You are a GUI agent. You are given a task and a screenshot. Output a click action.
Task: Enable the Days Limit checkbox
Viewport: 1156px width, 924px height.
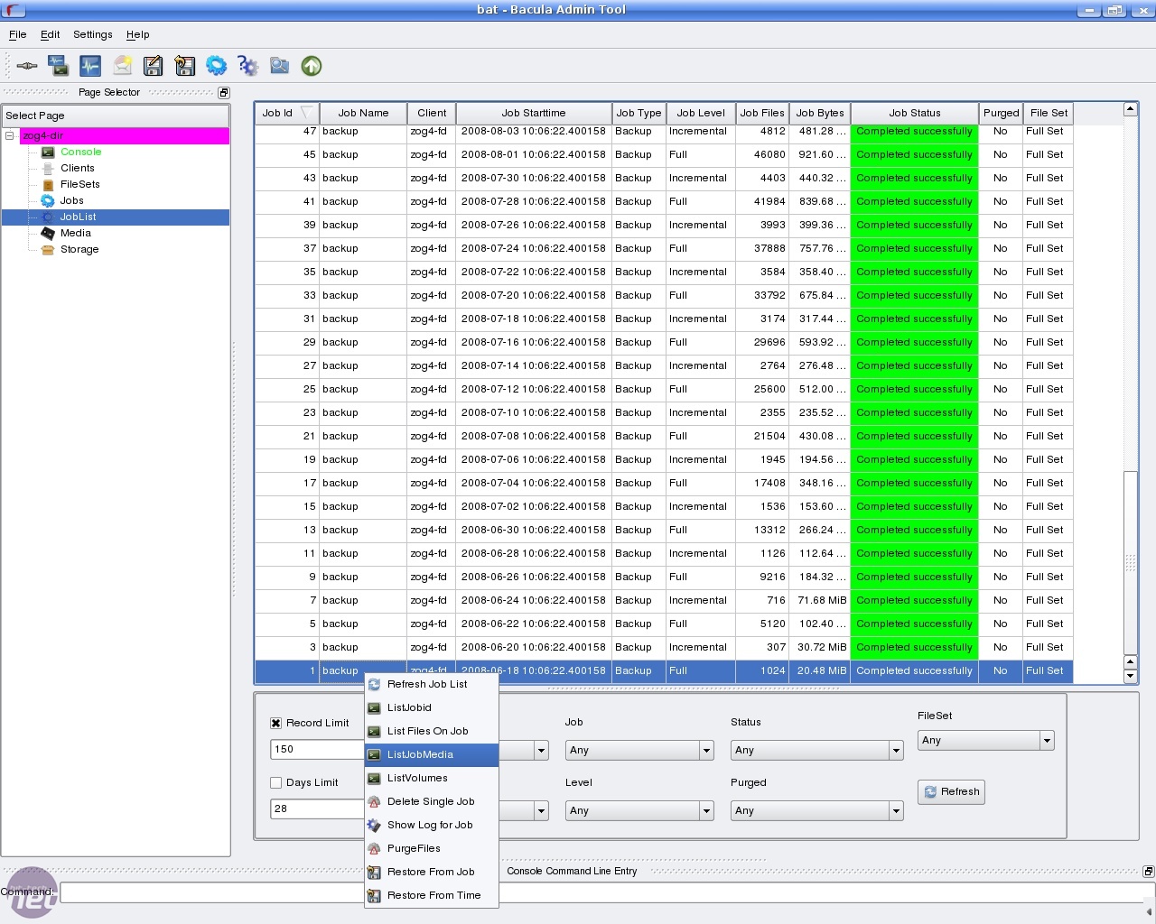point(276,782)
